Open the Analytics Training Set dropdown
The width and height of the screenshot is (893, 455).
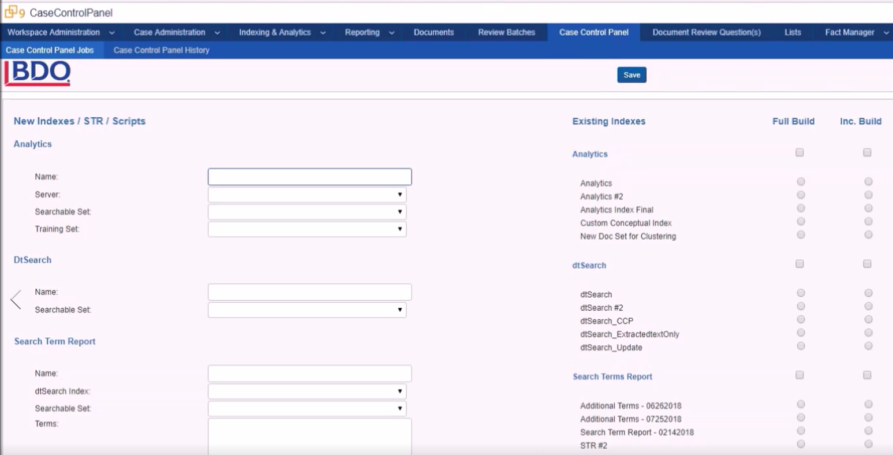point(307,229)
